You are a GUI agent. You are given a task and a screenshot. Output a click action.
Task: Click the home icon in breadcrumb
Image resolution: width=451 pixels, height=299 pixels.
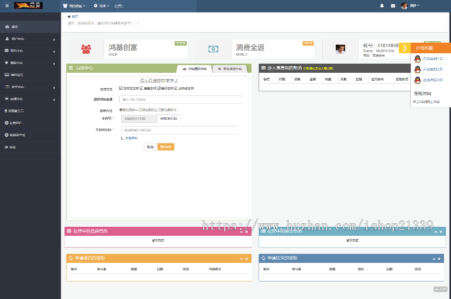[69, 17]
